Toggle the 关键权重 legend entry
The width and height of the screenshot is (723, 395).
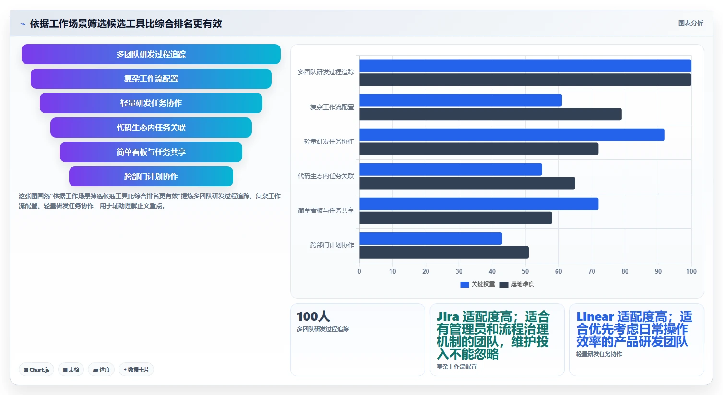[x=477, y=284]
